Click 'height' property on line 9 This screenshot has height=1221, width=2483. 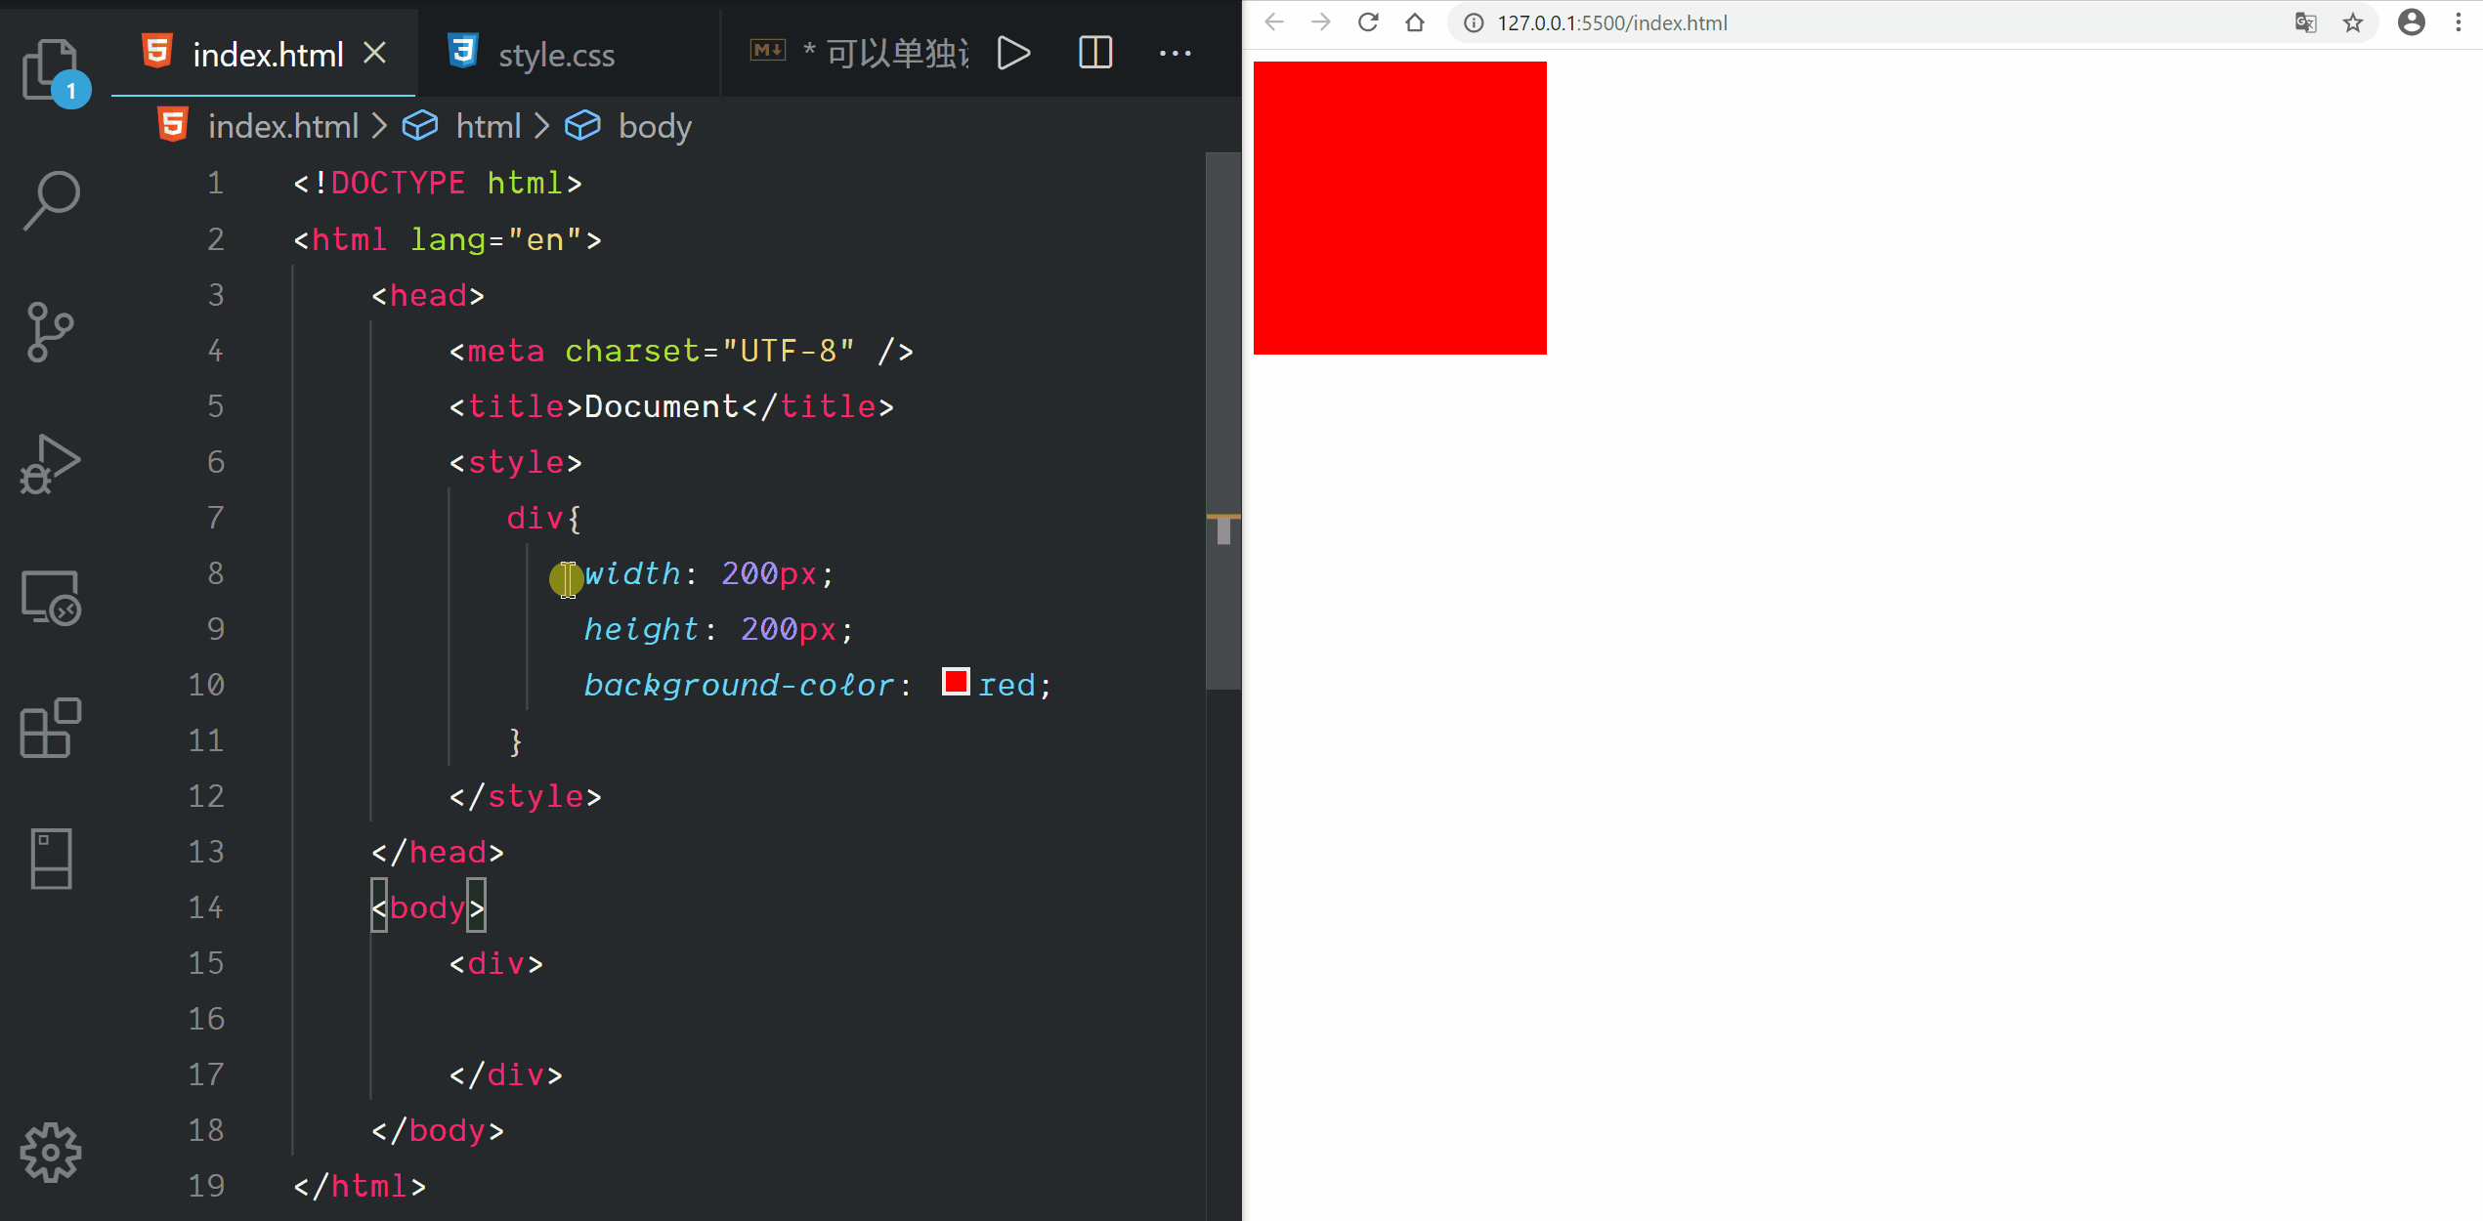641,629
